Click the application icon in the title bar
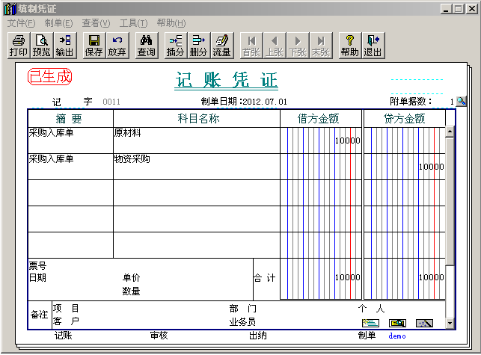The width and height of the screenshot is (481, 355). pos(10,8)
